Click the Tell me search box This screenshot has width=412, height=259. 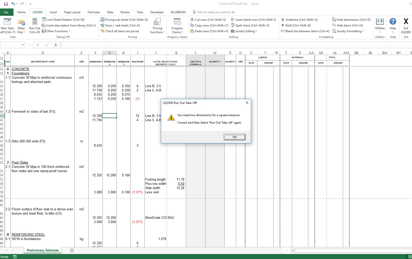point(216,12)
